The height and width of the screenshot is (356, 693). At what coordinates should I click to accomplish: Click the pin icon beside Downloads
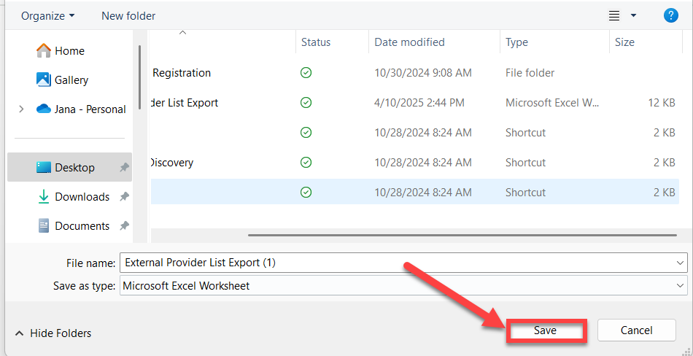(124, 197)
